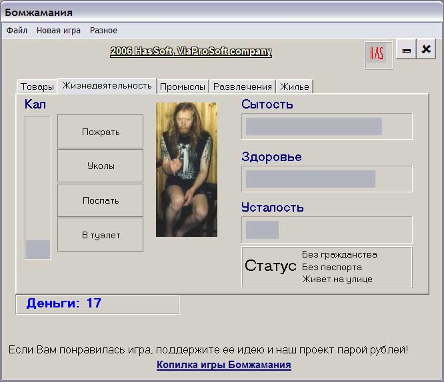Click the vertical Кал level bar
The height and width of the screenshot is (382, 444).
click(38, 188)
